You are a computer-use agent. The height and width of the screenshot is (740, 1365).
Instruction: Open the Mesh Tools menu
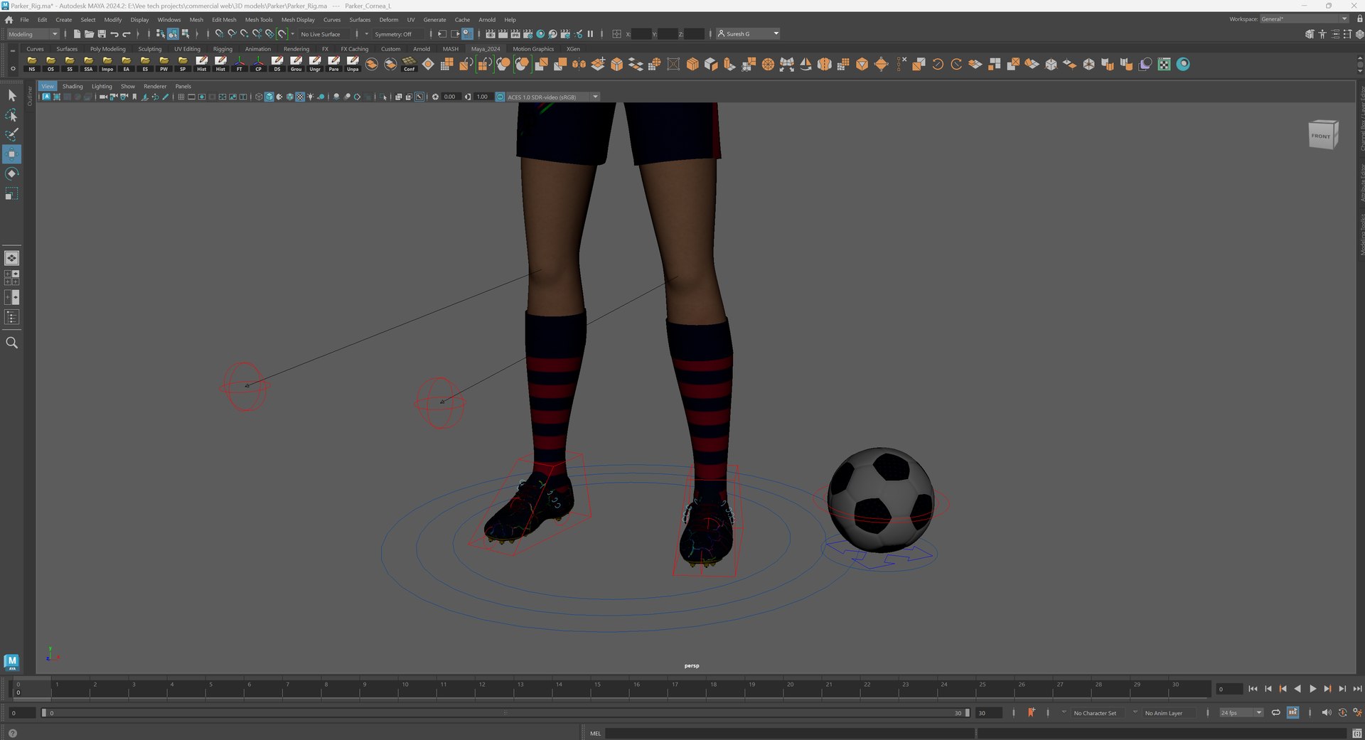pos(259,20)
